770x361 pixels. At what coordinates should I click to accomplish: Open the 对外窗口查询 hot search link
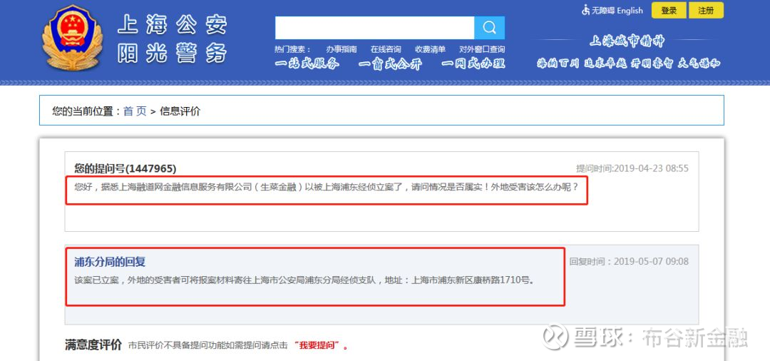coord(482,49)
